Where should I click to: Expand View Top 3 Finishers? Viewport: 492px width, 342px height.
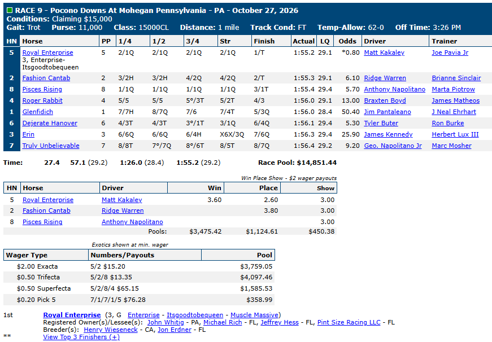[81, 337]
